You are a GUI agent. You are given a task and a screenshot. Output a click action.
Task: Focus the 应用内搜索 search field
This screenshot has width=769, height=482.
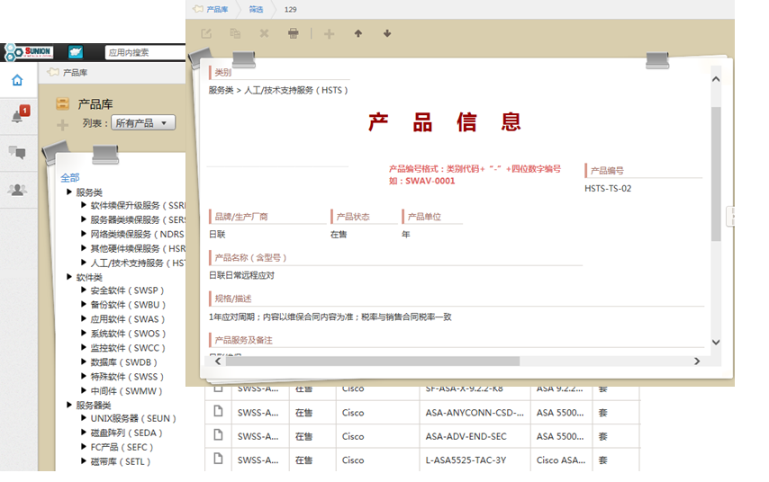click(x=145, y=52)
